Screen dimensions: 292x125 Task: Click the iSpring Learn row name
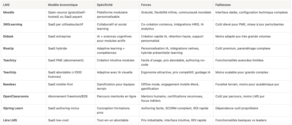[x=13, y=108]
